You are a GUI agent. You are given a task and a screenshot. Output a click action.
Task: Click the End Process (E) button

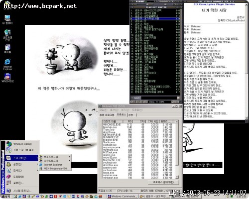(x=163, y=182)
